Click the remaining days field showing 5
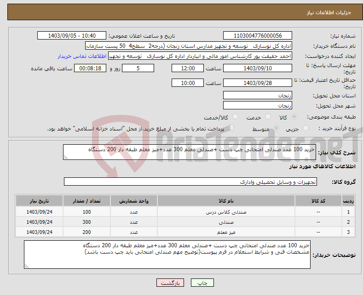This screenshot has width=363, height=295. tap(138, 68)
